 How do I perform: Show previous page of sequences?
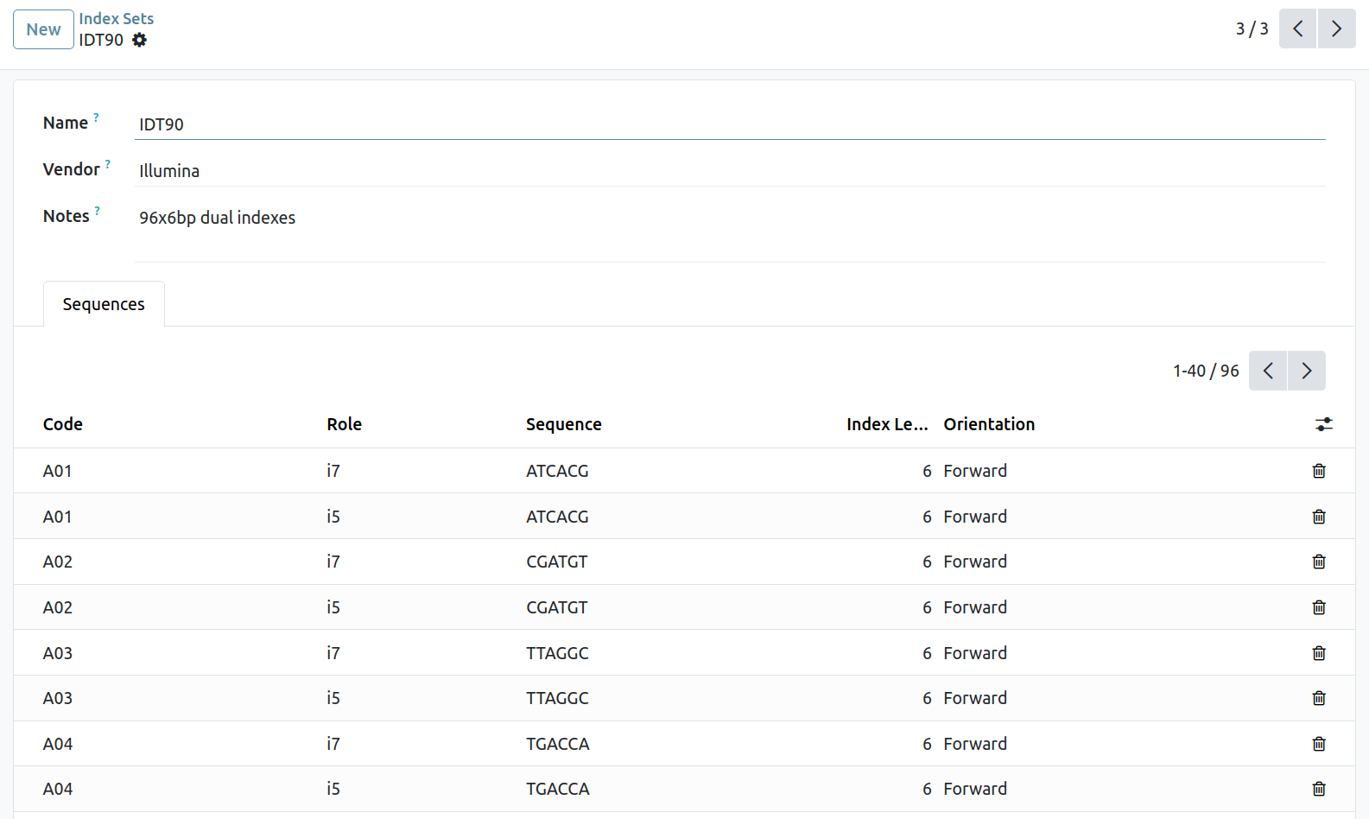coord(1268,371)
